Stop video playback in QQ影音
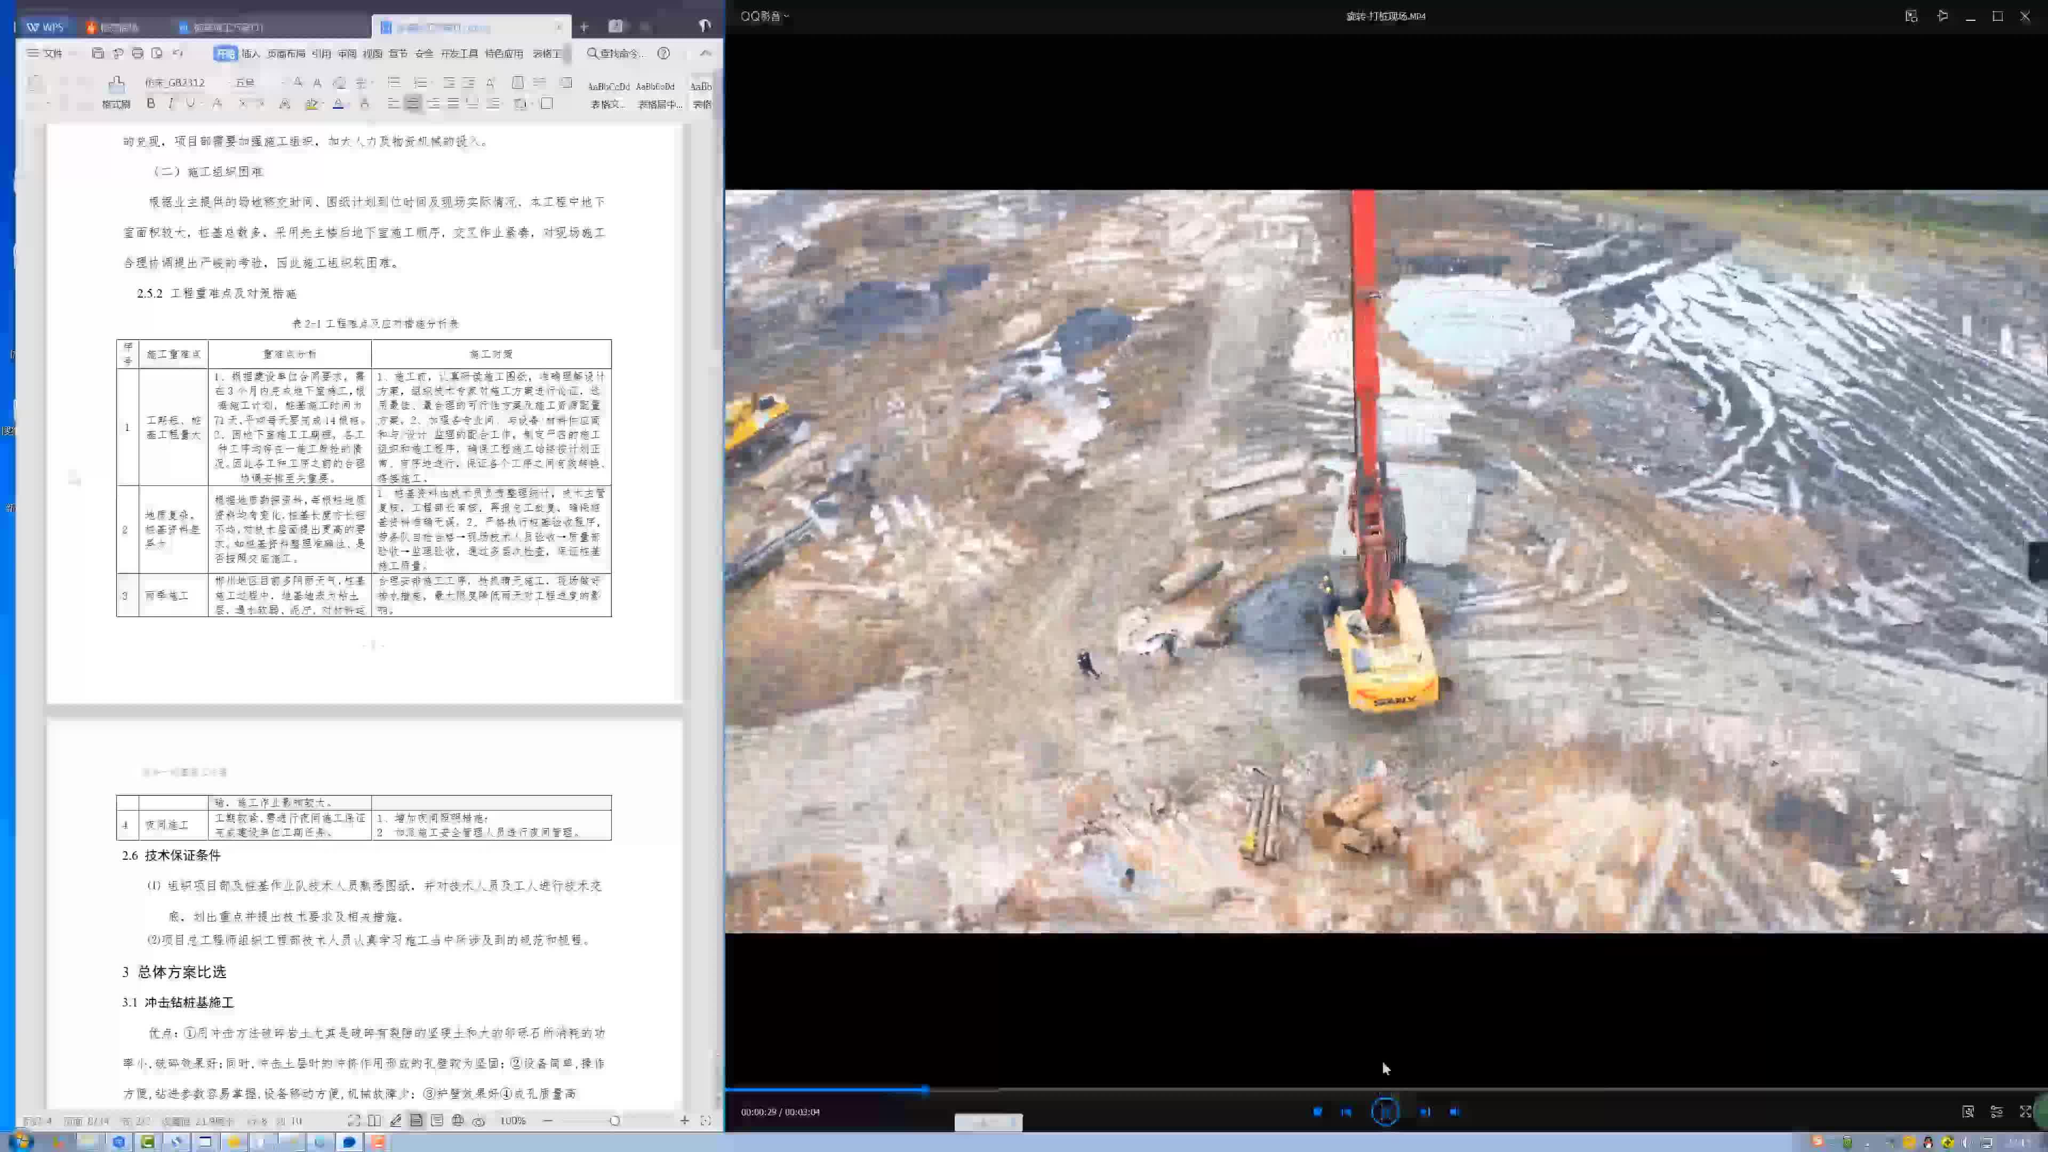Image resolution: width=2048 pixels, height=1152 pixels. [1317, 1111]
